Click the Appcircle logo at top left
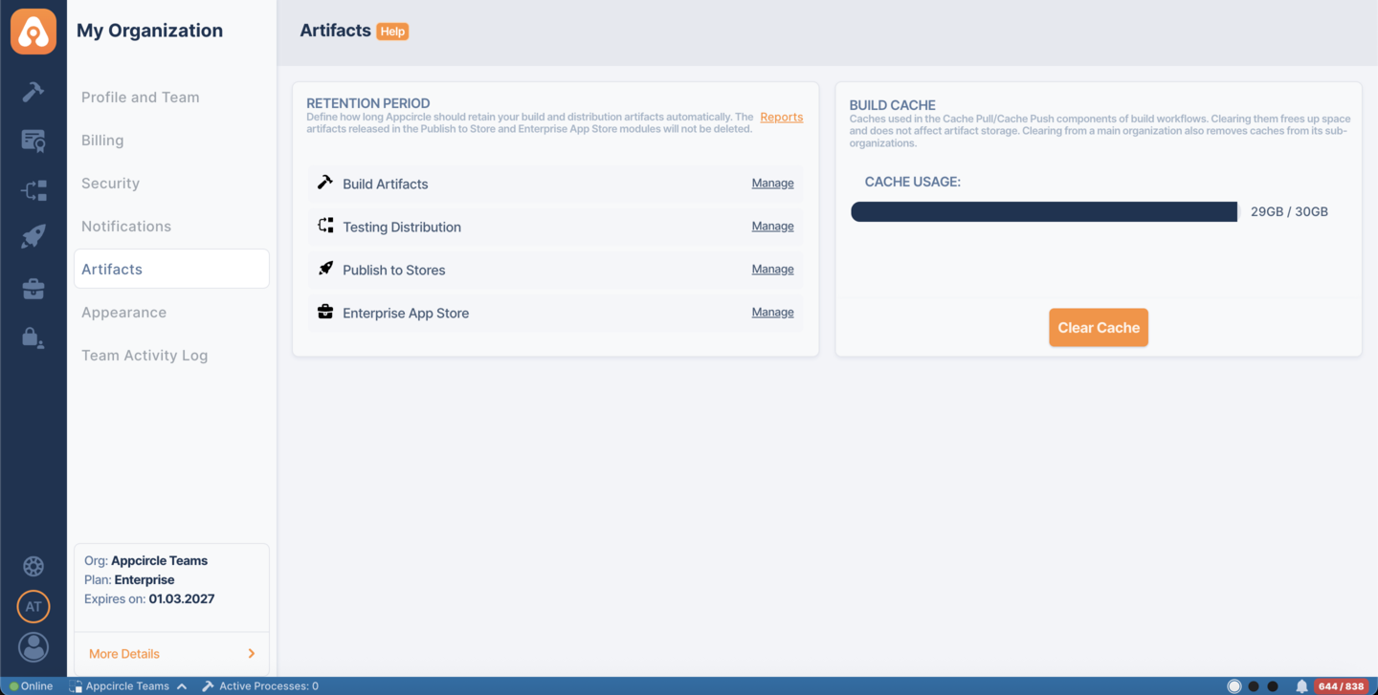Viewport: 1378px width, 695px height. pyautogui.click(x=33, y=31)
